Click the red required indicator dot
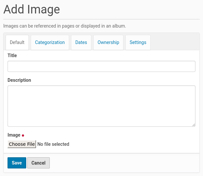Viewport: 203px width, 176px height. (23, 135)
